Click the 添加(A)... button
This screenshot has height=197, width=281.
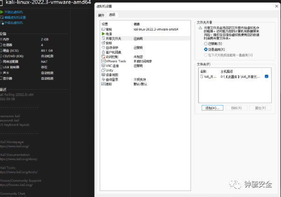pos(212,108)
